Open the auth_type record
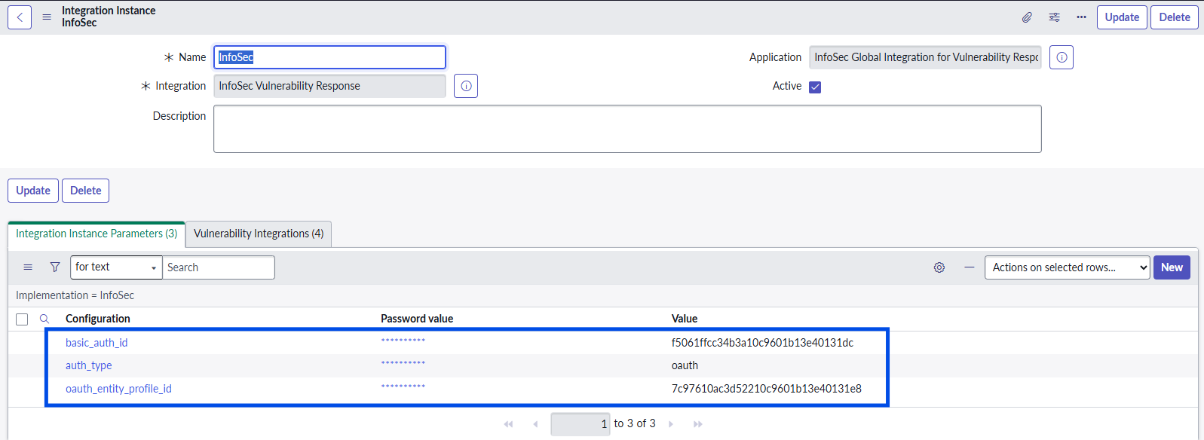Image resolution: width=1204 pixels, height=440 pixels. [x=88, y=365]
